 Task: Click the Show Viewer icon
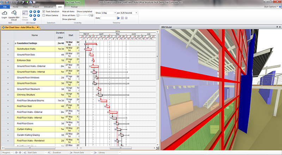pos(25,13)
